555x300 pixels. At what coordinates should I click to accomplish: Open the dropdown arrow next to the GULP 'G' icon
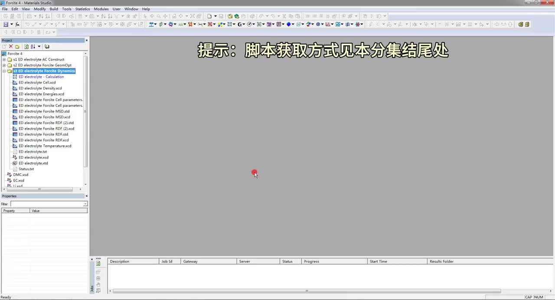coord(244,24)
